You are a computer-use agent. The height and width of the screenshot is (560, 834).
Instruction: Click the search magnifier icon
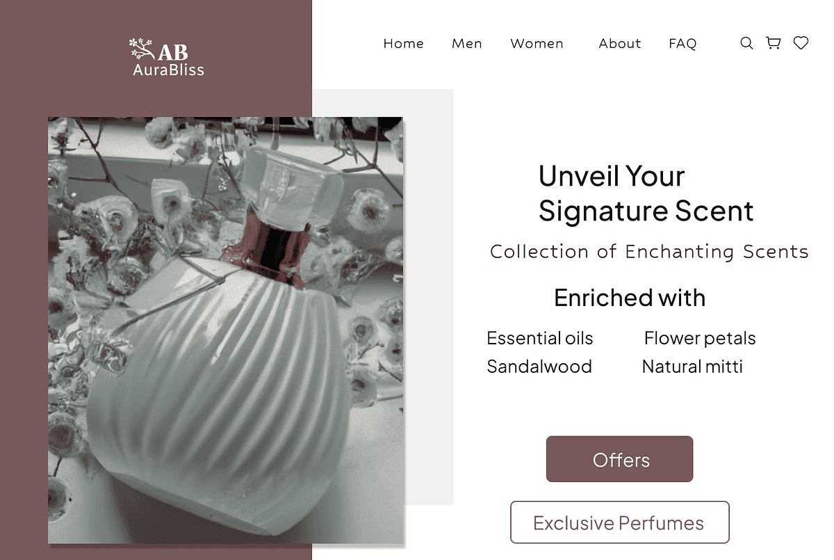pyautogui.click(x=746, y=43)
